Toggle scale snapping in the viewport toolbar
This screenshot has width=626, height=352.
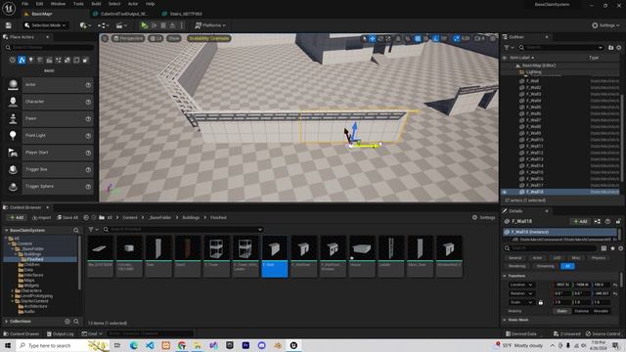tap(457, 38)
